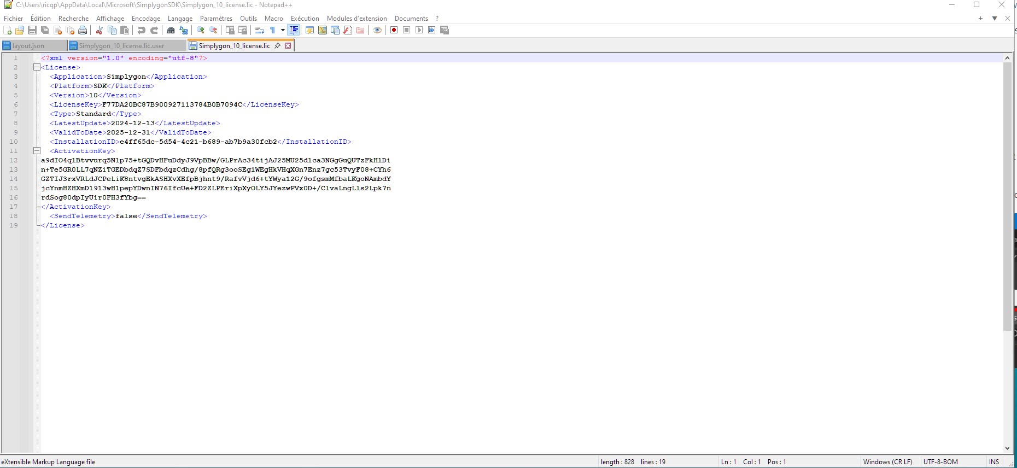Toggle the indent guide toolbar button
This screenshot has height=468, width=1017.
click(x=294, y=30)
